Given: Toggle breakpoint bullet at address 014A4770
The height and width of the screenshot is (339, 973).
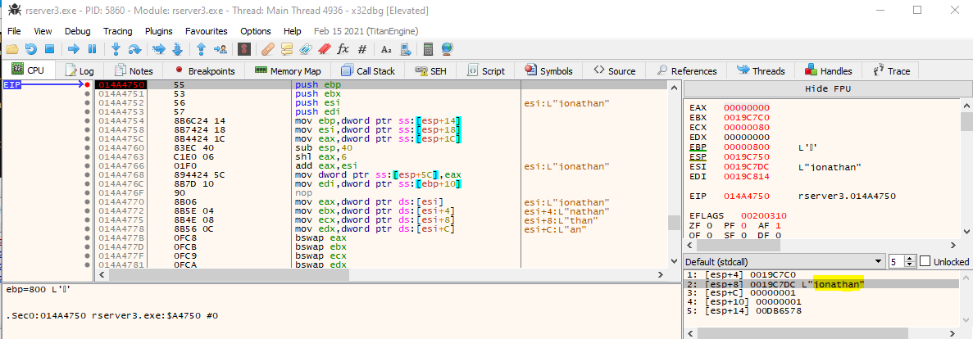Looking at the screenshot, I should pyautogui.click(x=88, y=202).
